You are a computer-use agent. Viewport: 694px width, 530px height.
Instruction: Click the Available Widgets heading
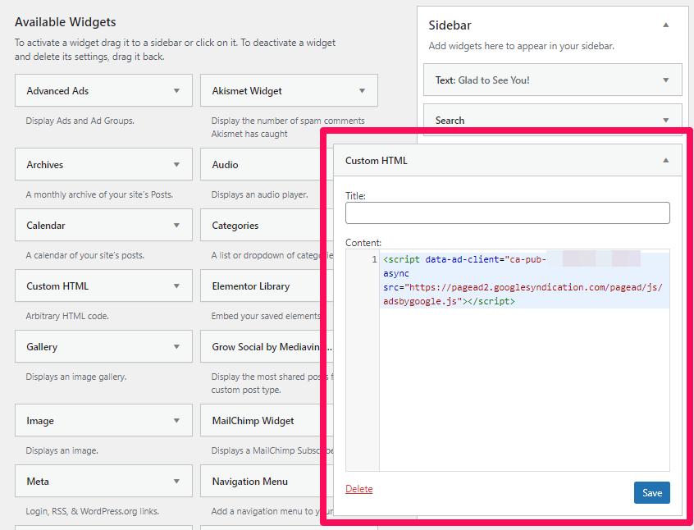(x=65, y=21)
